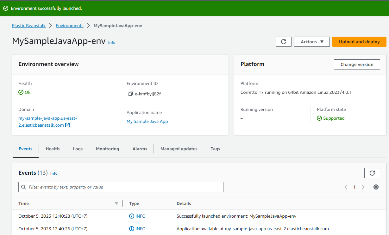
Task: Click the Supported platform state checkmark icon
Action: (x=319, y=118)
